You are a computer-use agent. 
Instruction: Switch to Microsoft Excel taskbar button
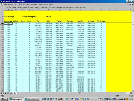coord(16,99)
